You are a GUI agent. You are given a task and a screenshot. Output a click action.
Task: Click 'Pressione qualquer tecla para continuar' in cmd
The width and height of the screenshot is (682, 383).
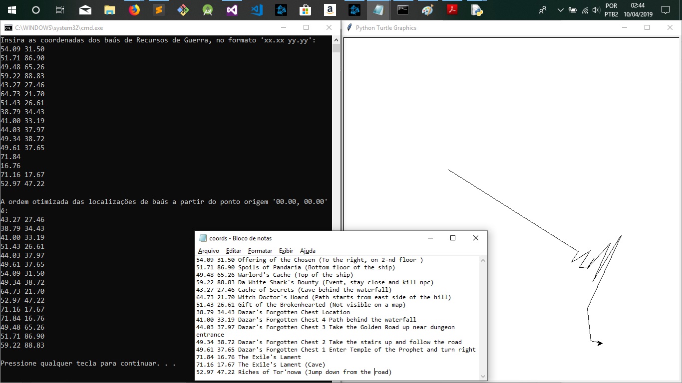88,364
